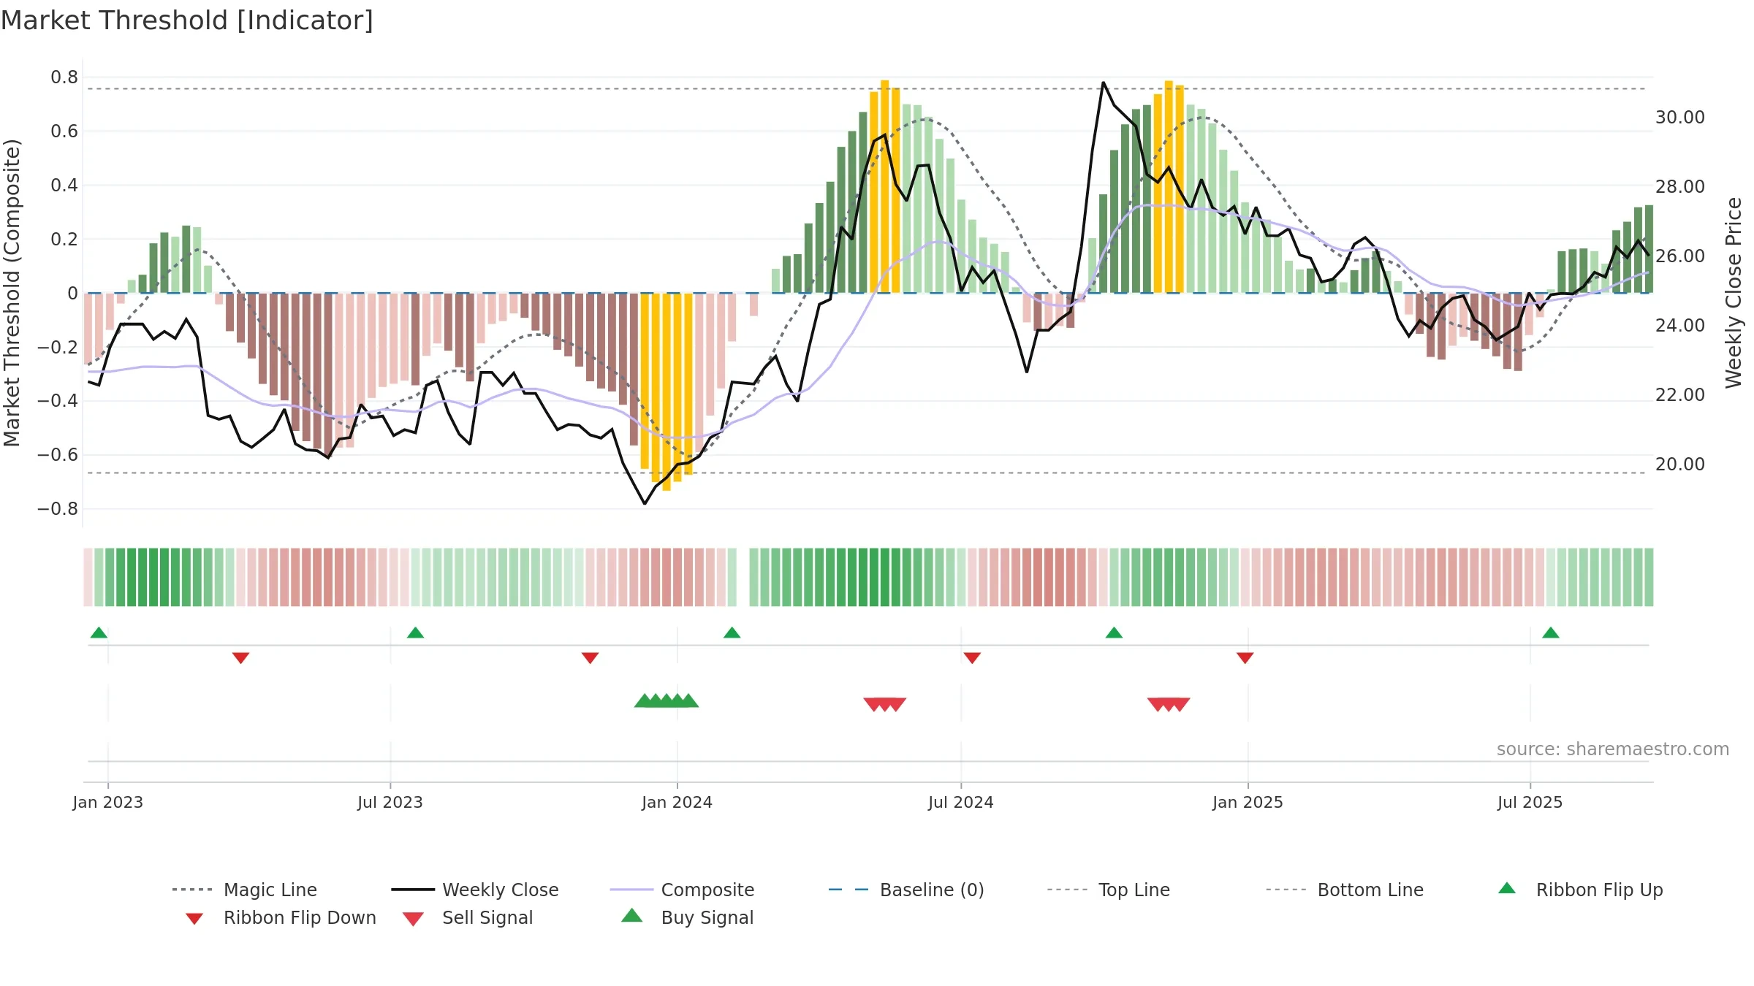This screenshot has width=1754, height=986.
Task: Toggle the Buy Signal legend entry
Action: (x=687, y=917)
